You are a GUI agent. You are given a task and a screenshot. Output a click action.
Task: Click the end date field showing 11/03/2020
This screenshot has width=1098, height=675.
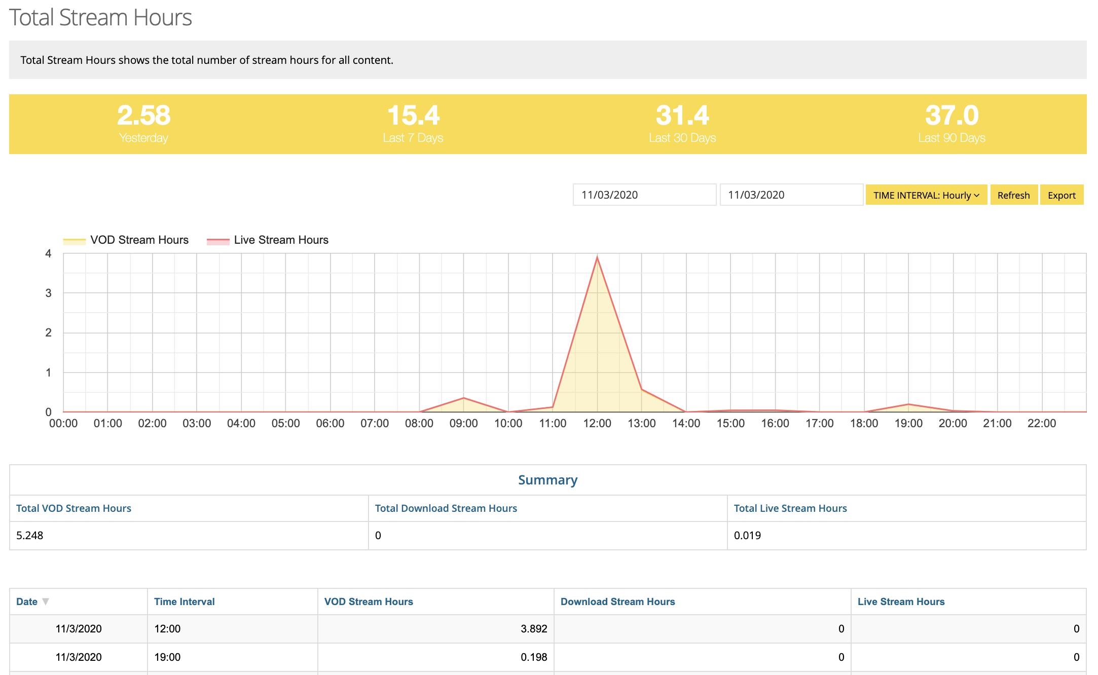click(x=791, y=194)
